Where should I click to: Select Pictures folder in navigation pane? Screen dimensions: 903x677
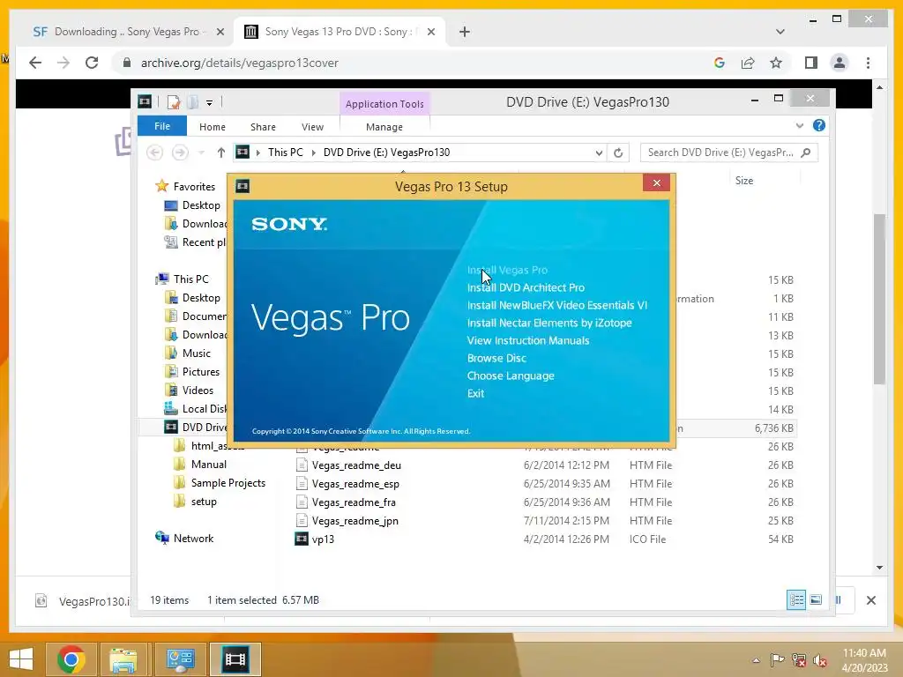[201, 372]
